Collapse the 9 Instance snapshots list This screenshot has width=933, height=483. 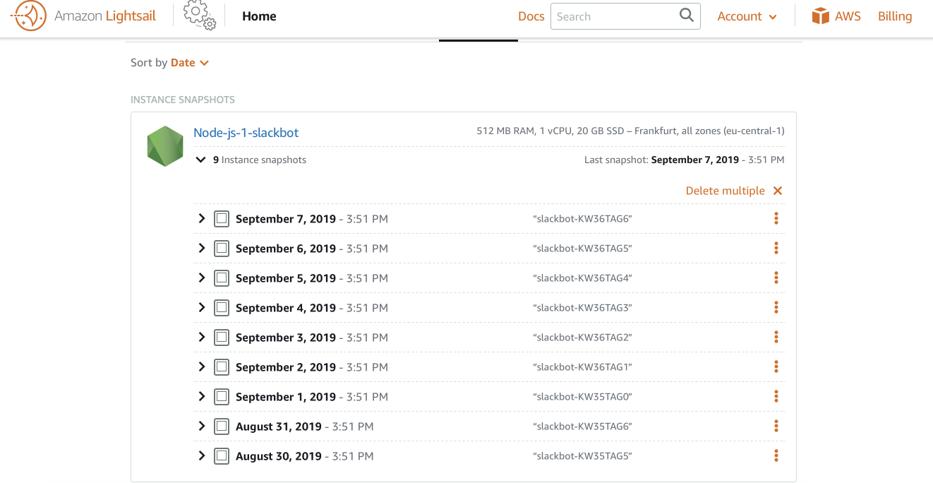pyautogui.click(x=201, y=160)
